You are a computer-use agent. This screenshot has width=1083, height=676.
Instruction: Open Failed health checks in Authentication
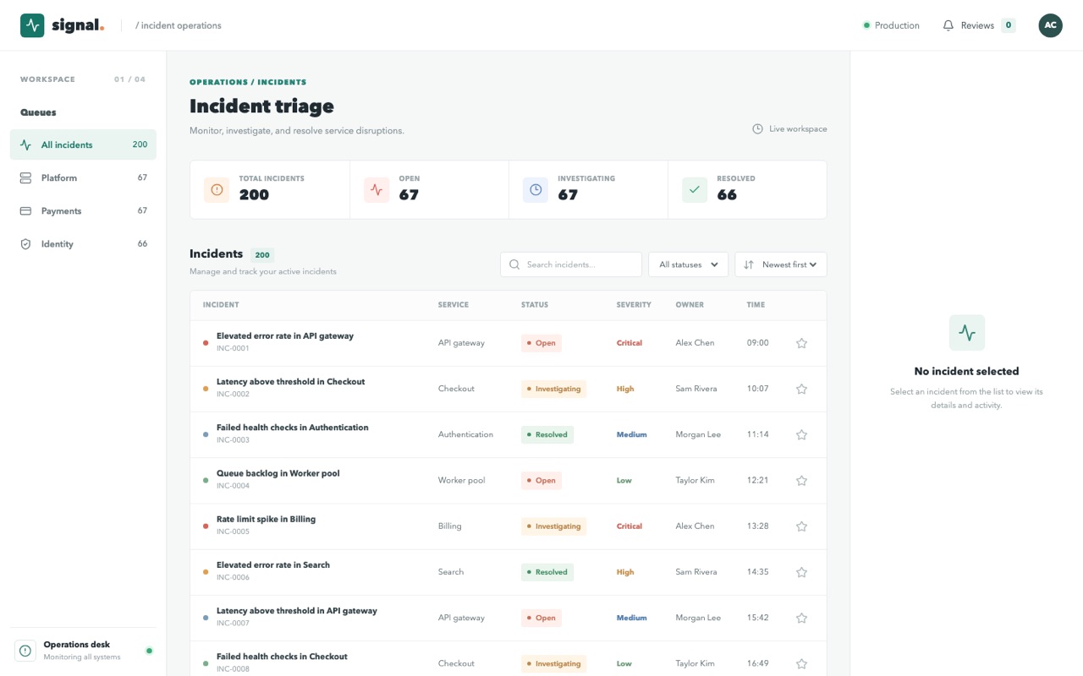pyautogui.click(x=292, y=428)
